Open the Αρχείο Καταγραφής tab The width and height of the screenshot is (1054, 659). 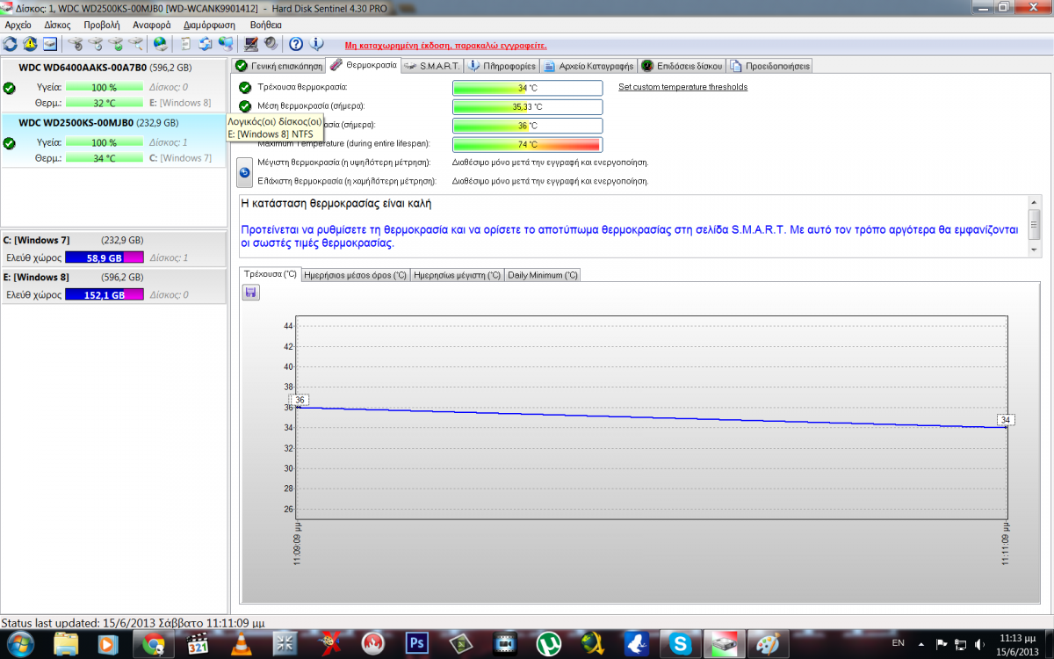click(588, 66)
